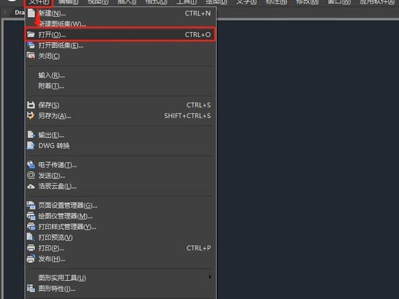Open the 窗口(W) menu
Screen dimensions: 399x299
(339, 2)
